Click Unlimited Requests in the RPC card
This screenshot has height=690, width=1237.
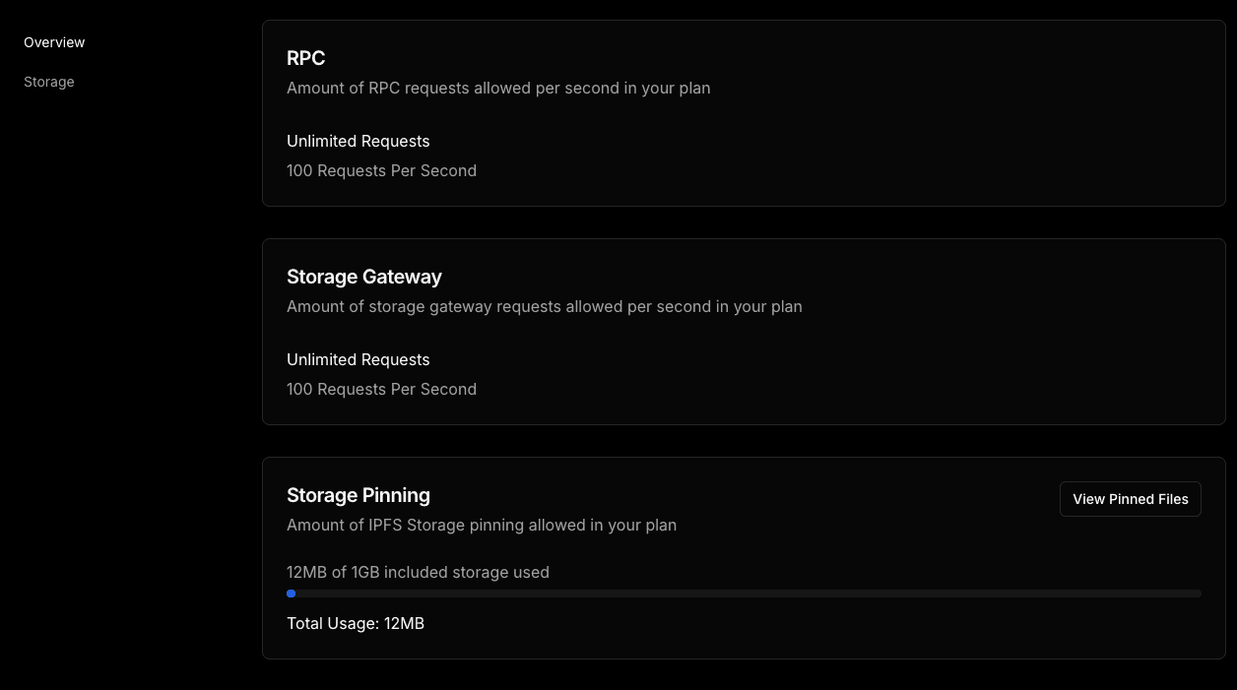(358, 141)
